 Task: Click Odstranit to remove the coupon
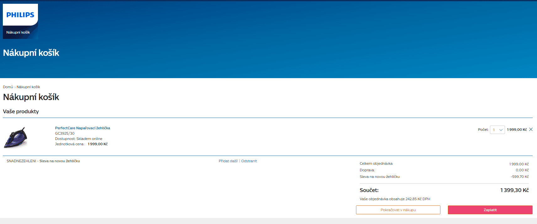(x=249, y=161)
